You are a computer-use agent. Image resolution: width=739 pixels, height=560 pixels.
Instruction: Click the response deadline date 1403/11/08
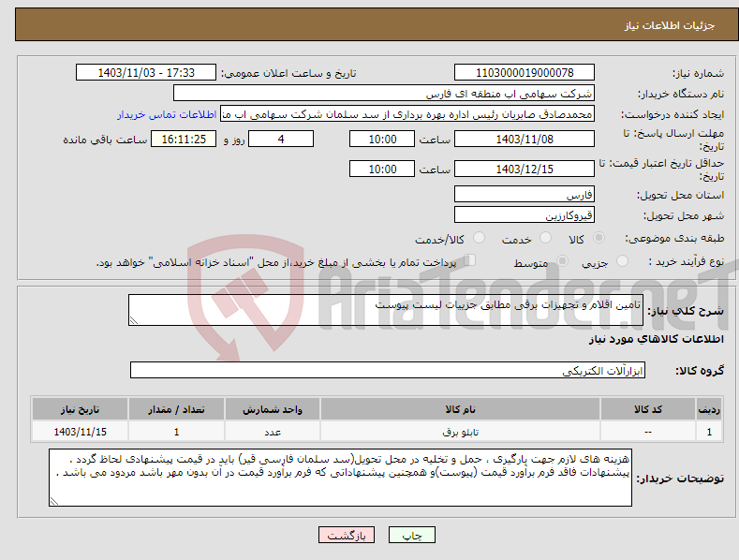point(525,139)
